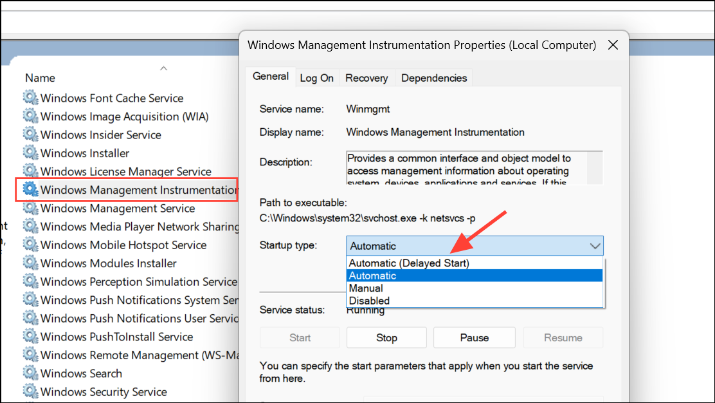Select Windows Font Cache Service row
This screenshot has width=715, height=403.
point(112,98)
